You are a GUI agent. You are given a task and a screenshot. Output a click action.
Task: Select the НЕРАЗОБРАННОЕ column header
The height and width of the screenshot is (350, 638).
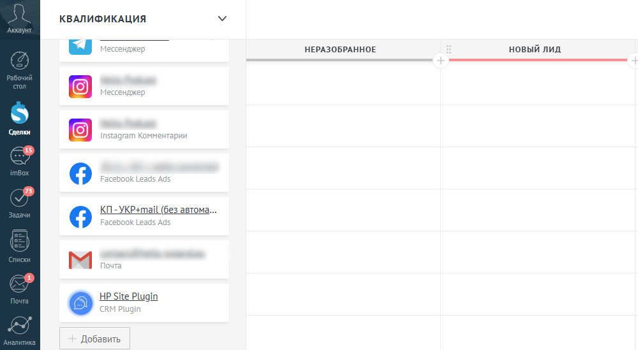pos(340,50)
